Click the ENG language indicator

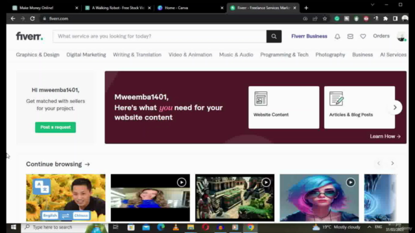tap(379, 227)
